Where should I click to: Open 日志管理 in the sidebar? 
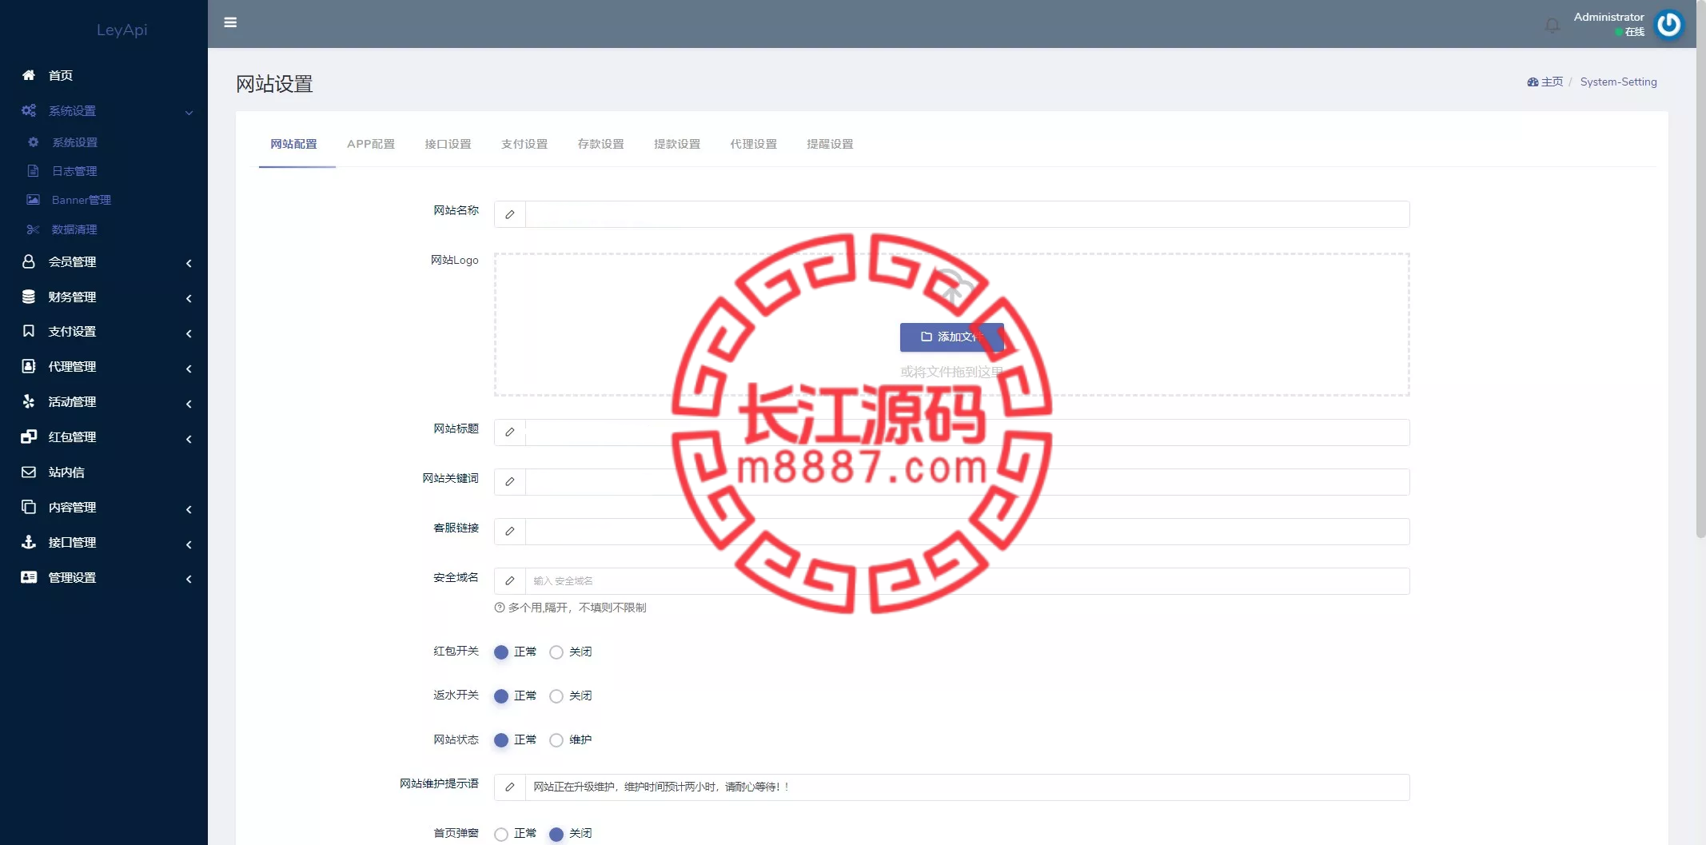[74, 171]
